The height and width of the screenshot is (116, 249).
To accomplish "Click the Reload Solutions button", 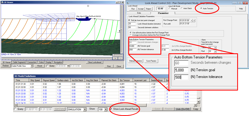I will click(x=136, y=61).
